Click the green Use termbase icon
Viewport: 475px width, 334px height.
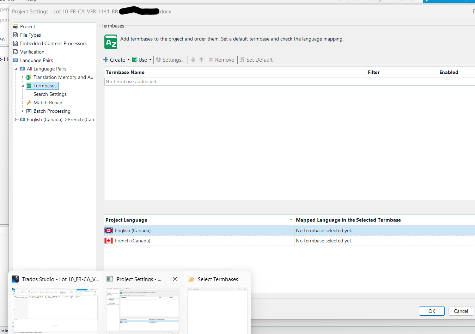click(134, 60)
